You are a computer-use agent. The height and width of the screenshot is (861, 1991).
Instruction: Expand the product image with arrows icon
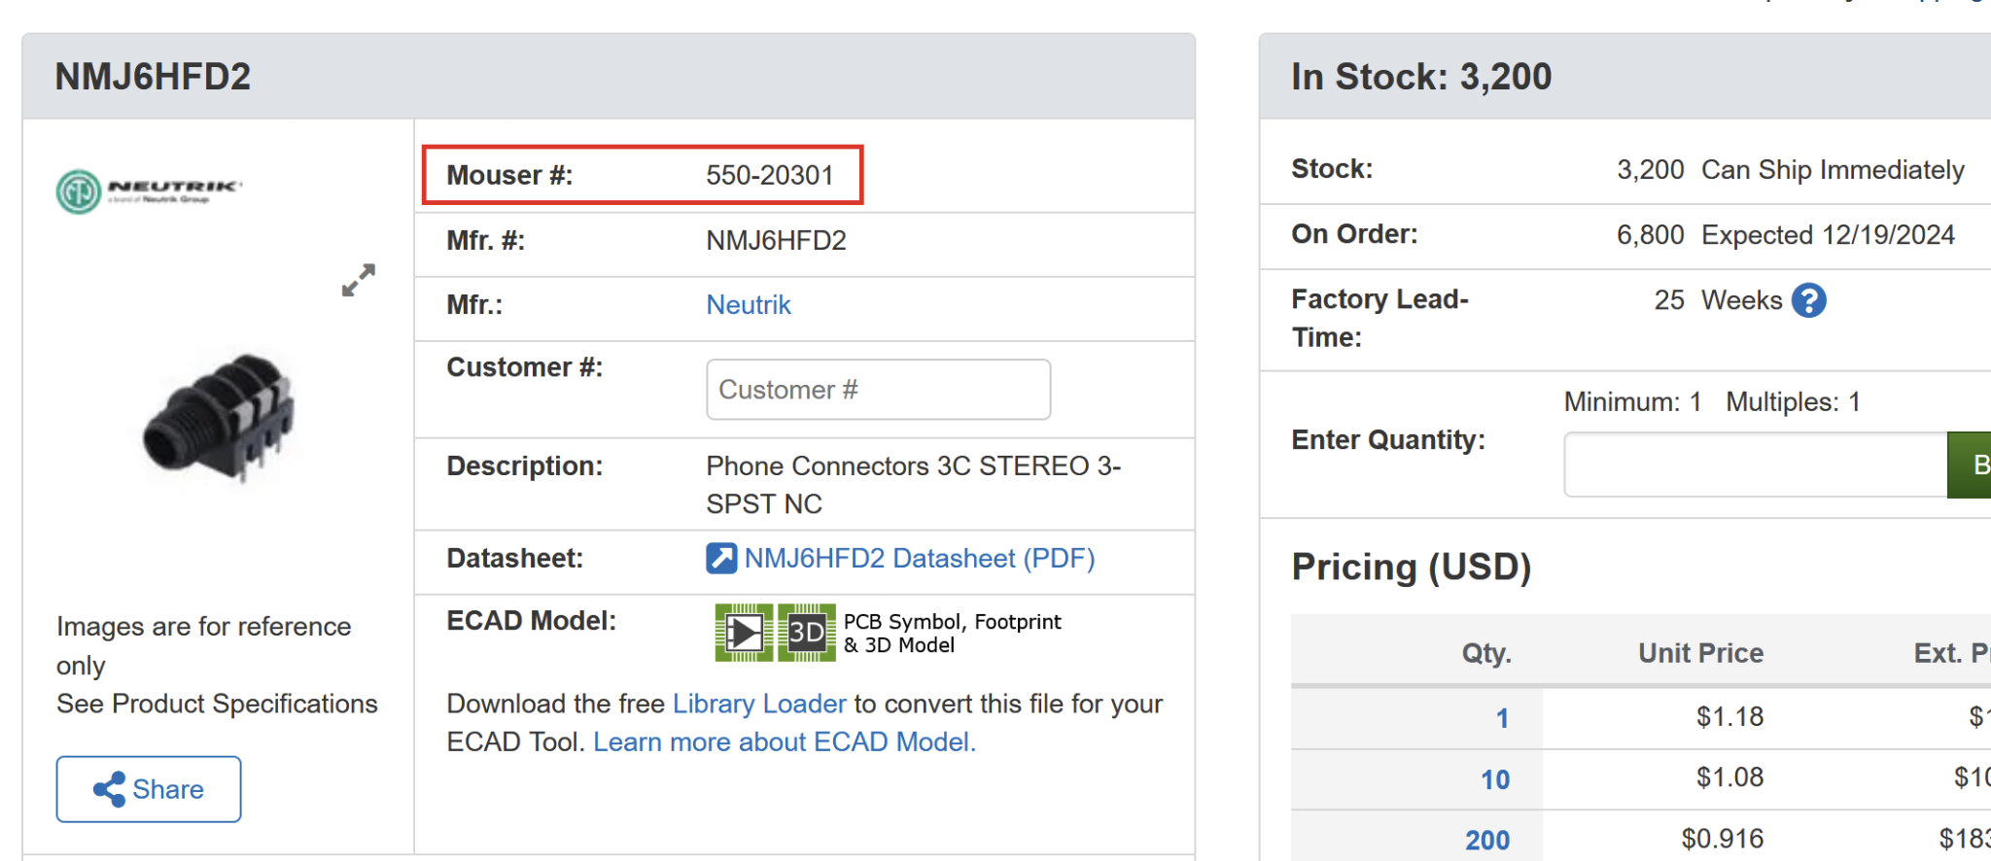point(359,280)
